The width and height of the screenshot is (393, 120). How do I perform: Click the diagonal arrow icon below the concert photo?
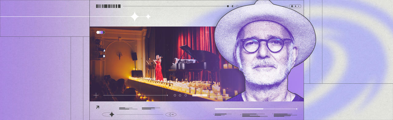(x=98, y=107)
